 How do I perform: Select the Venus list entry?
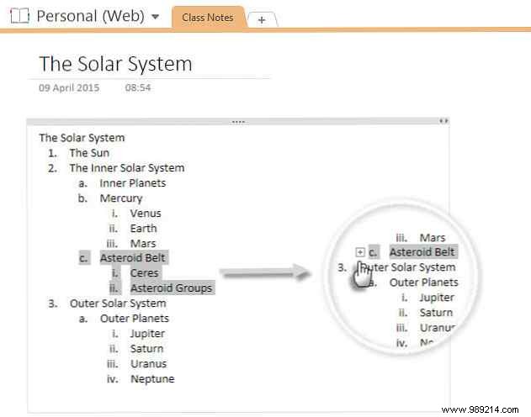(x=145, y=214)
